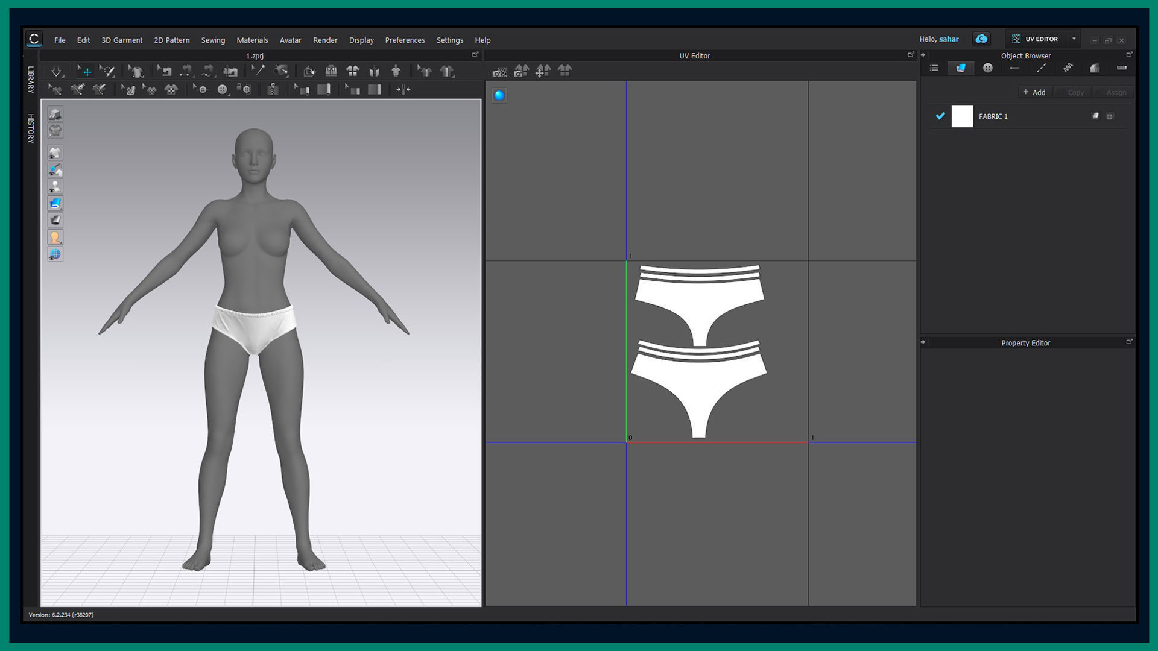Open the Avatar menu
Image resolution: width=1158 pixels, height=651 pixels.
coord(290,40)
